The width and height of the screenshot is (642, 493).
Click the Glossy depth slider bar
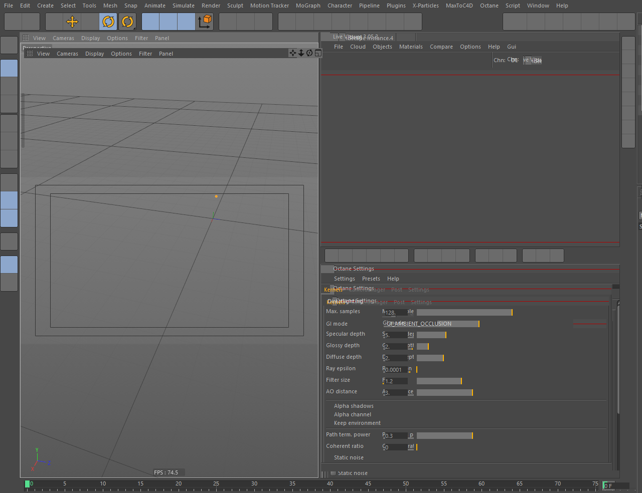(423, 346)
